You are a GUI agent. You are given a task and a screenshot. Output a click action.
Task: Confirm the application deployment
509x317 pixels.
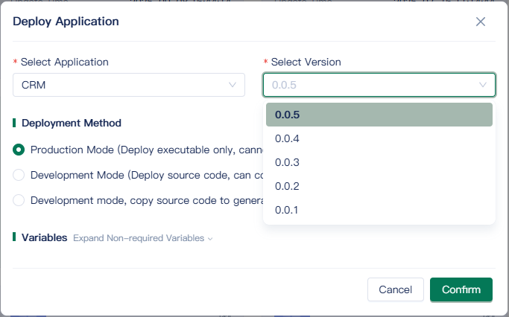coord(461,289)
